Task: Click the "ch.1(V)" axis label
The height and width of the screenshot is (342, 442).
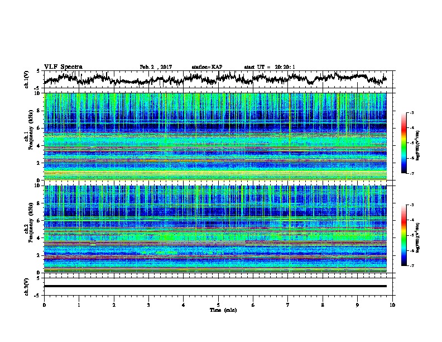Action: (x=27, y=79)
